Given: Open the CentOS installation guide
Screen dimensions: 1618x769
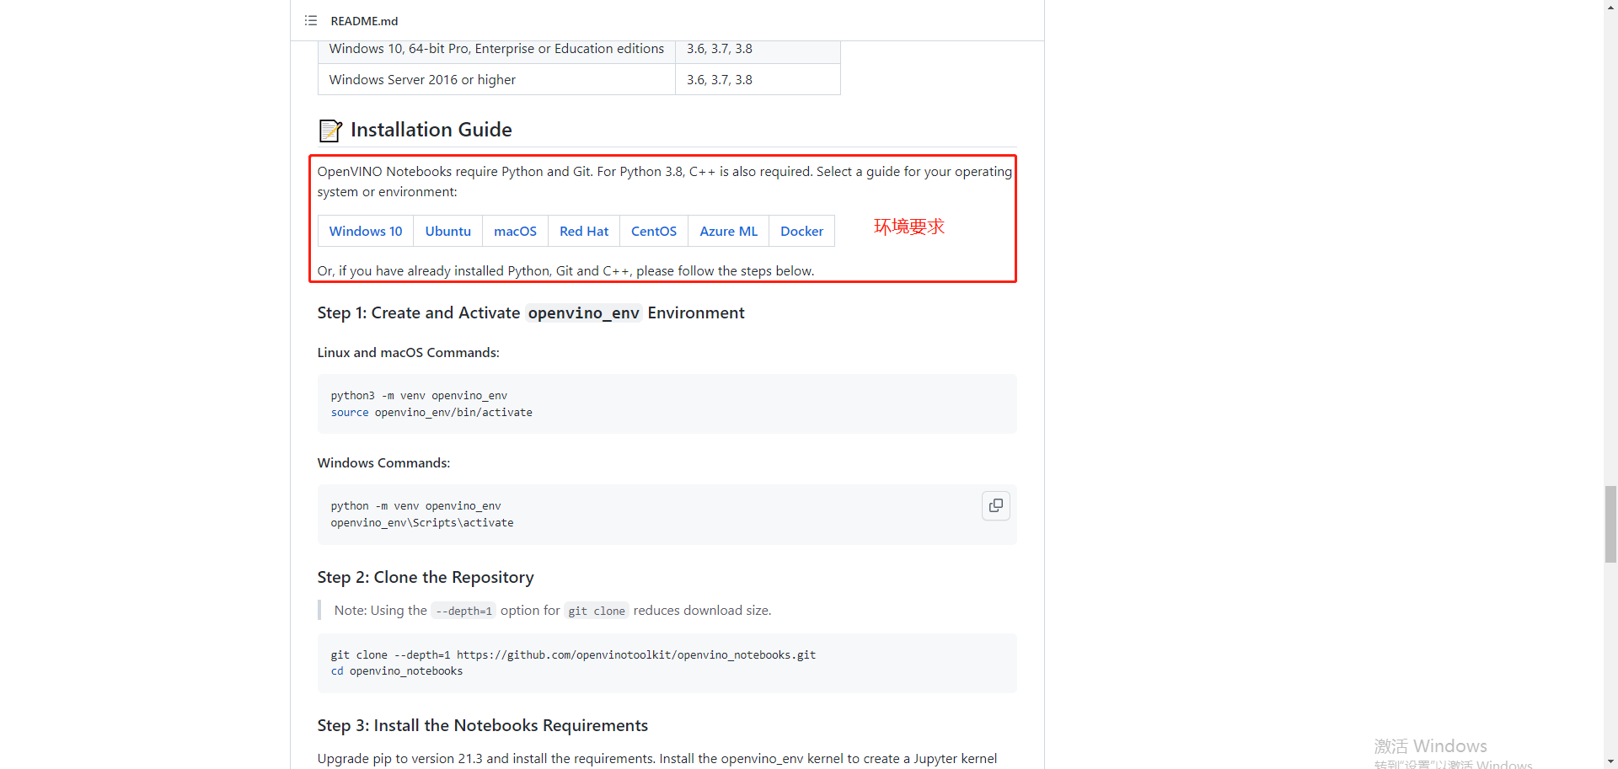Looking at the screenshot, I should coord(654,231).
